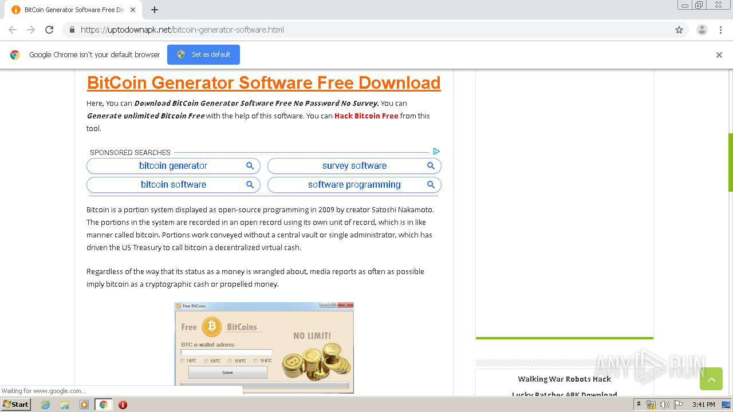Reload the page with refresh icon
The width and height of the screenshot is (733, 412).
[x=49, y=30]
